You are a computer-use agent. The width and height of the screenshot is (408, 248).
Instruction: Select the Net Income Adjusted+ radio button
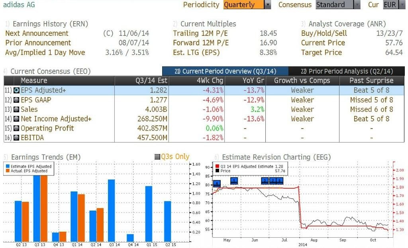coord(16,119)
